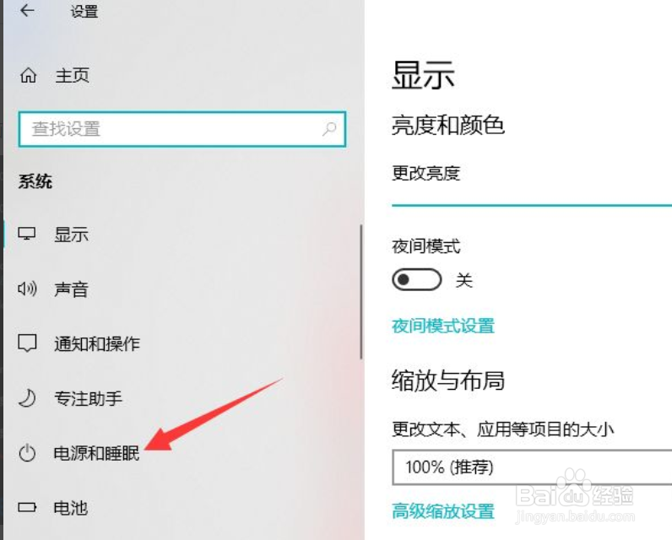
Task: Open the Home (主页) icon
Action: pyautogui.click(x=29, y=75)
